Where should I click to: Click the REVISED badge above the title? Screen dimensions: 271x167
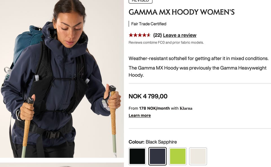click(141, 1)
